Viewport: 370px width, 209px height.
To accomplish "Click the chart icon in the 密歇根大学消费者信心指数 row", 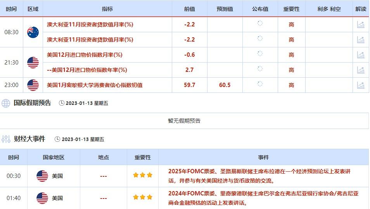I will click(x=361, y=85).
